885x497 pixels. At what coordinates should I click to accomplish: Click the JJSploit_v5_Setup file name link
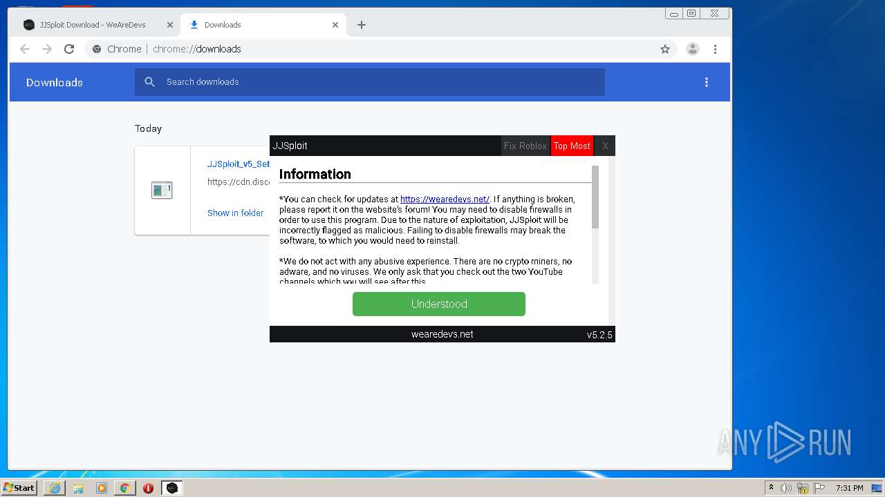coord(239,164)
